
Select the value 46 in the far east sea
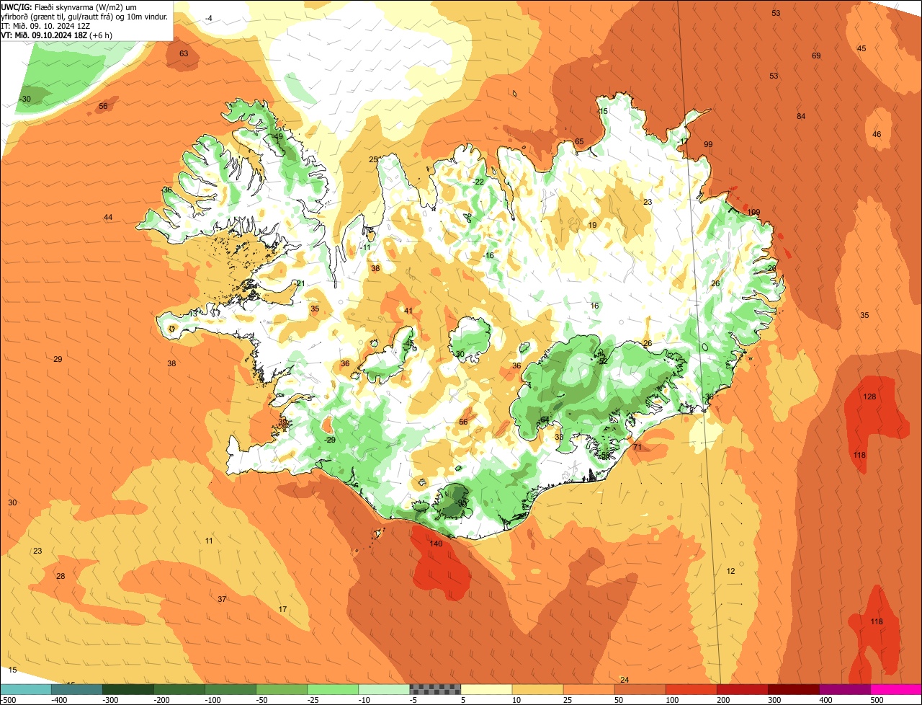click(x=877, y=134)
